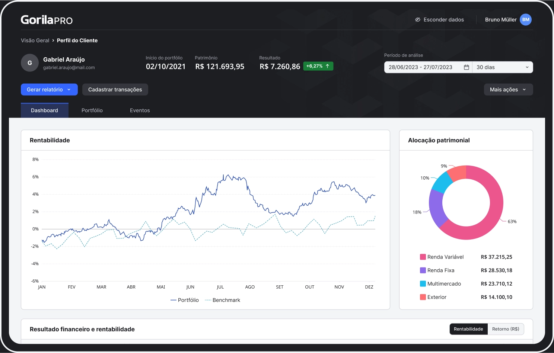
Task: Toggle the Portfólio legend series
Action: (x=185, y=300)
